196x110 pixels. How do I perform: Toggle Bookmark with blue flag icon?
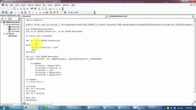[50, 9]
